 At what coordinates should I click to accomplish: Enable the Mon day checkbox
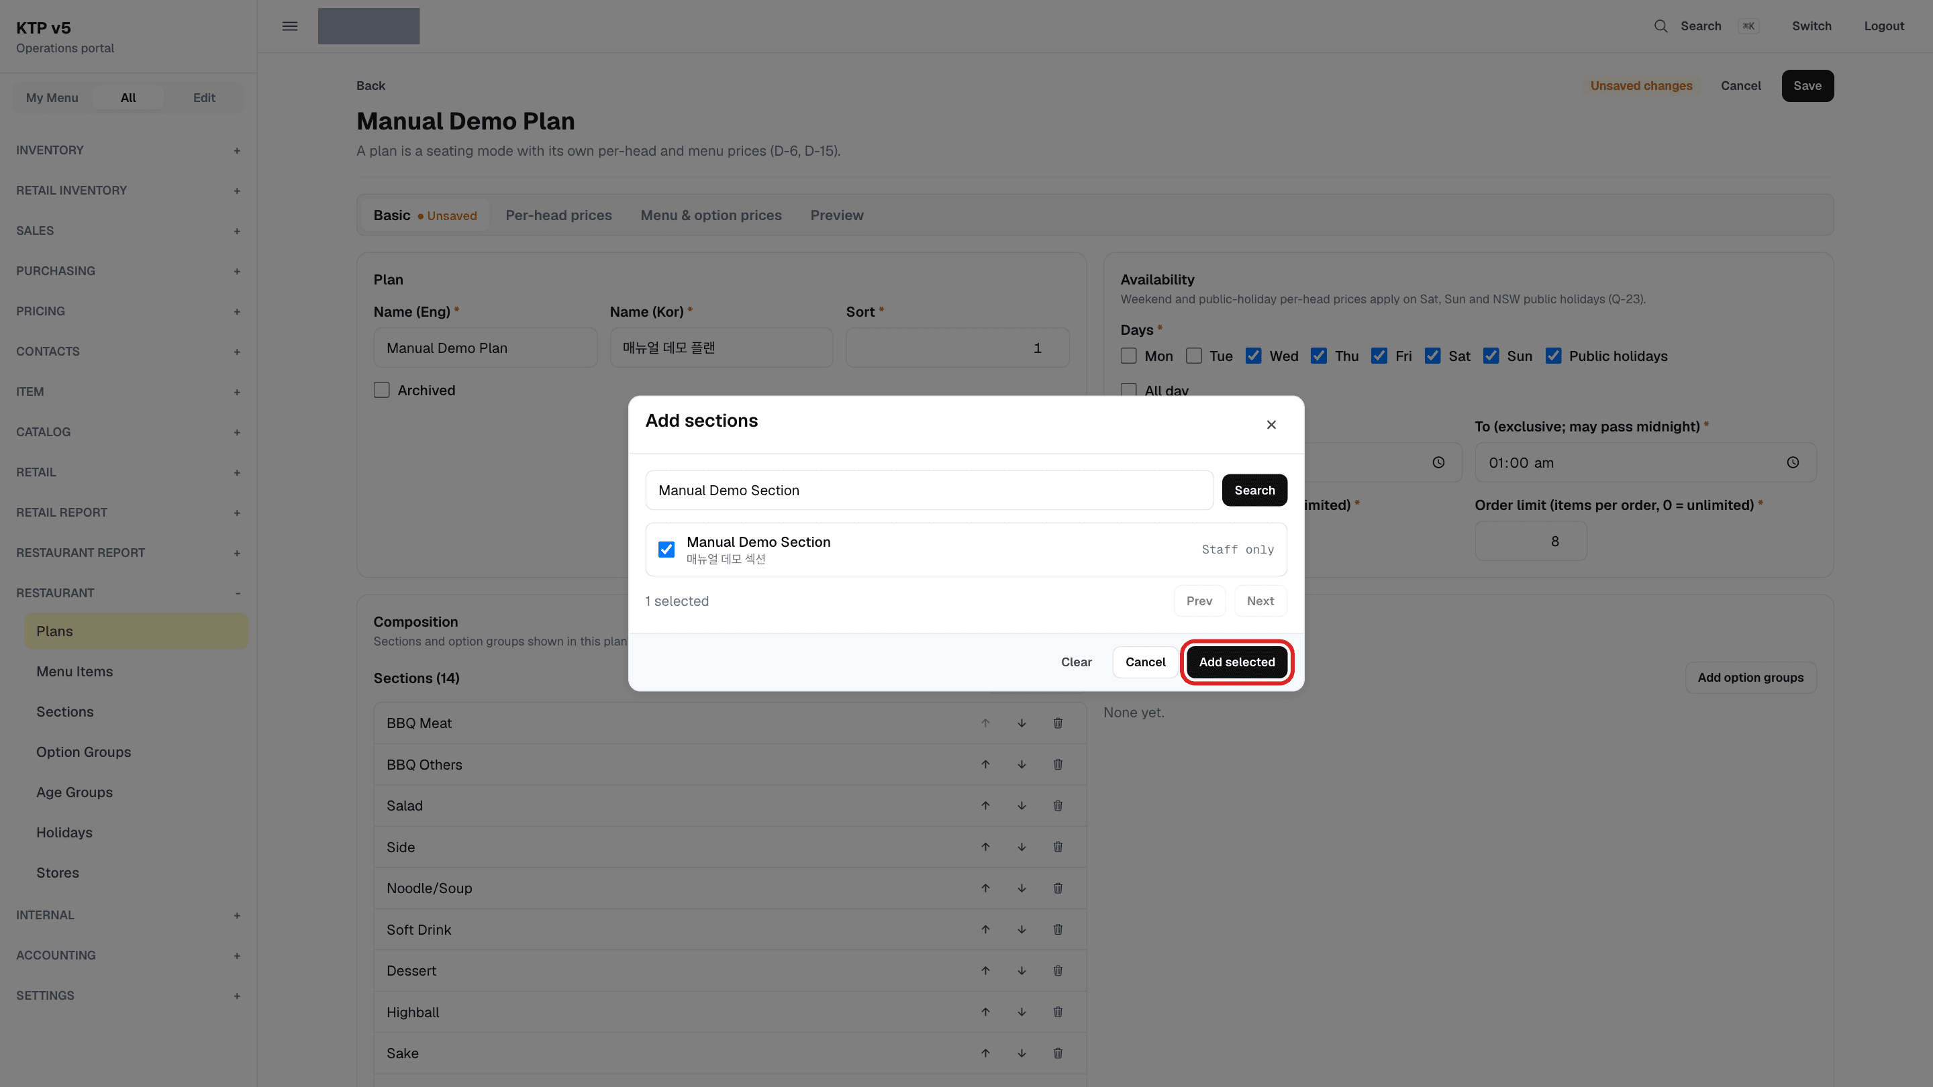pos(1128,356)
